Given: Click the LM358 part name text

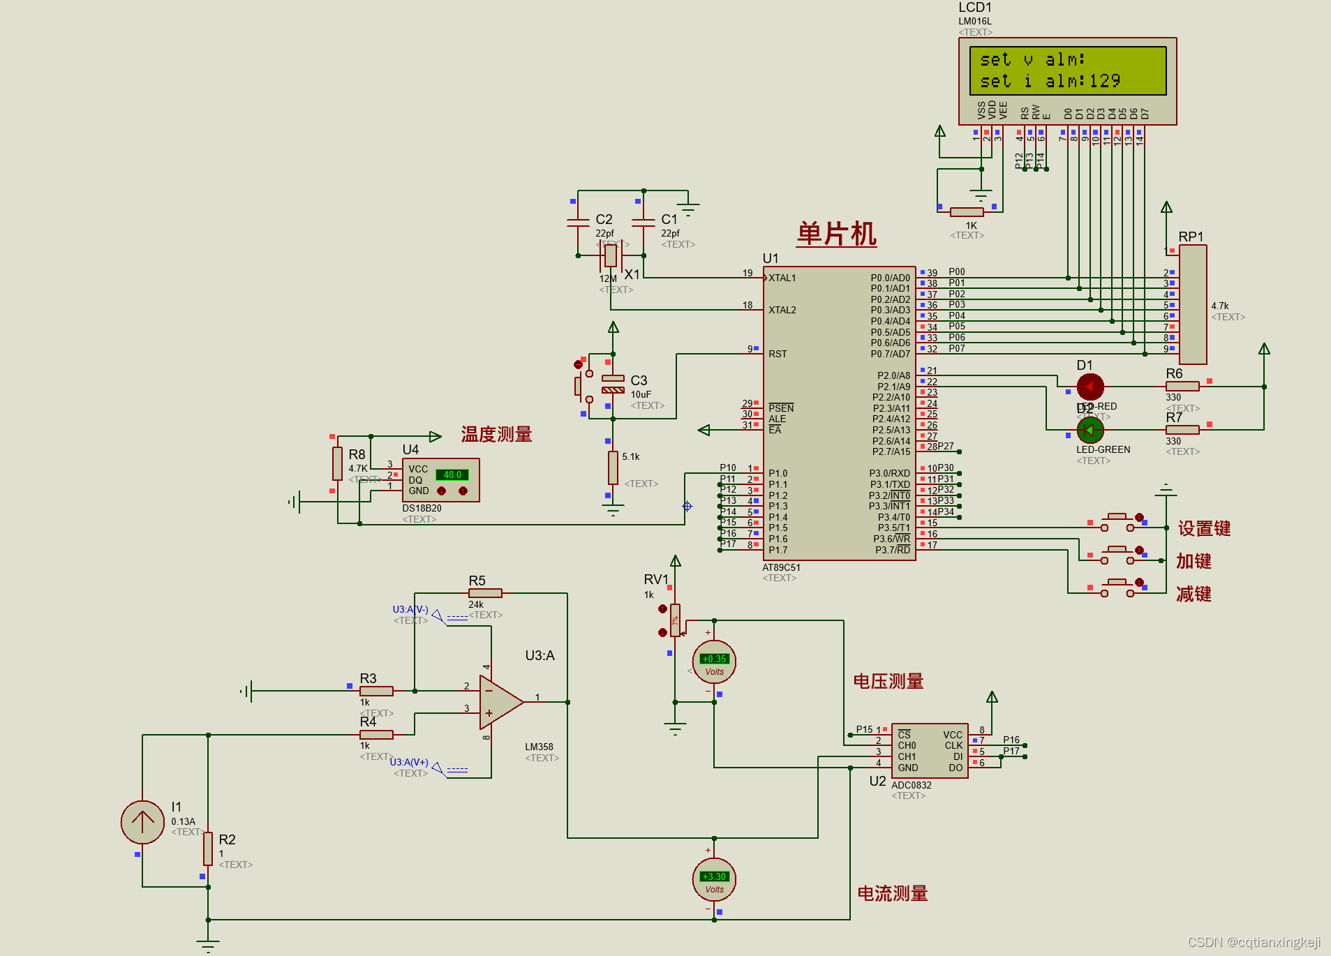Looking at the screenshot, I should coord(539,747).
